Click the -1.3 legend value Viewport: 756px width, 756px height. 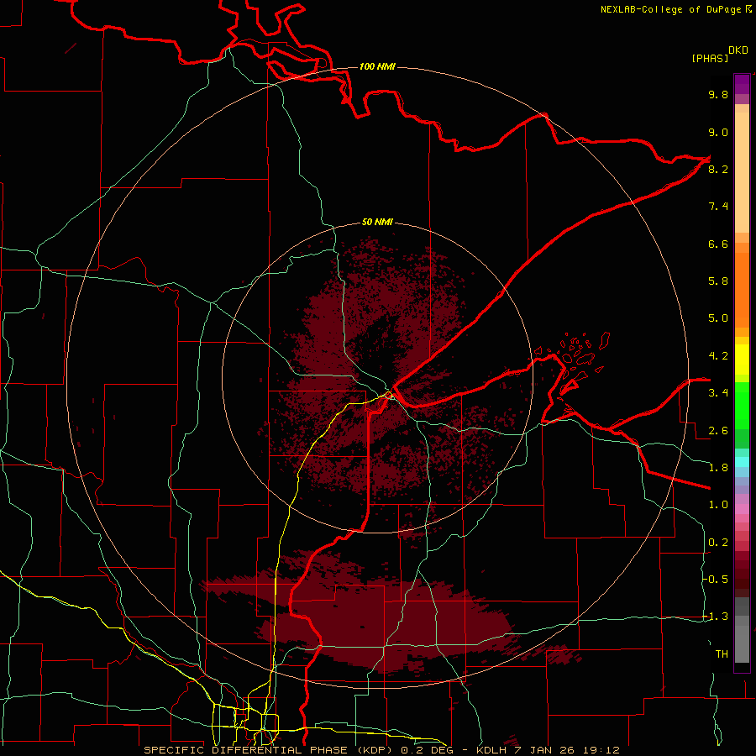pos(716,617)
